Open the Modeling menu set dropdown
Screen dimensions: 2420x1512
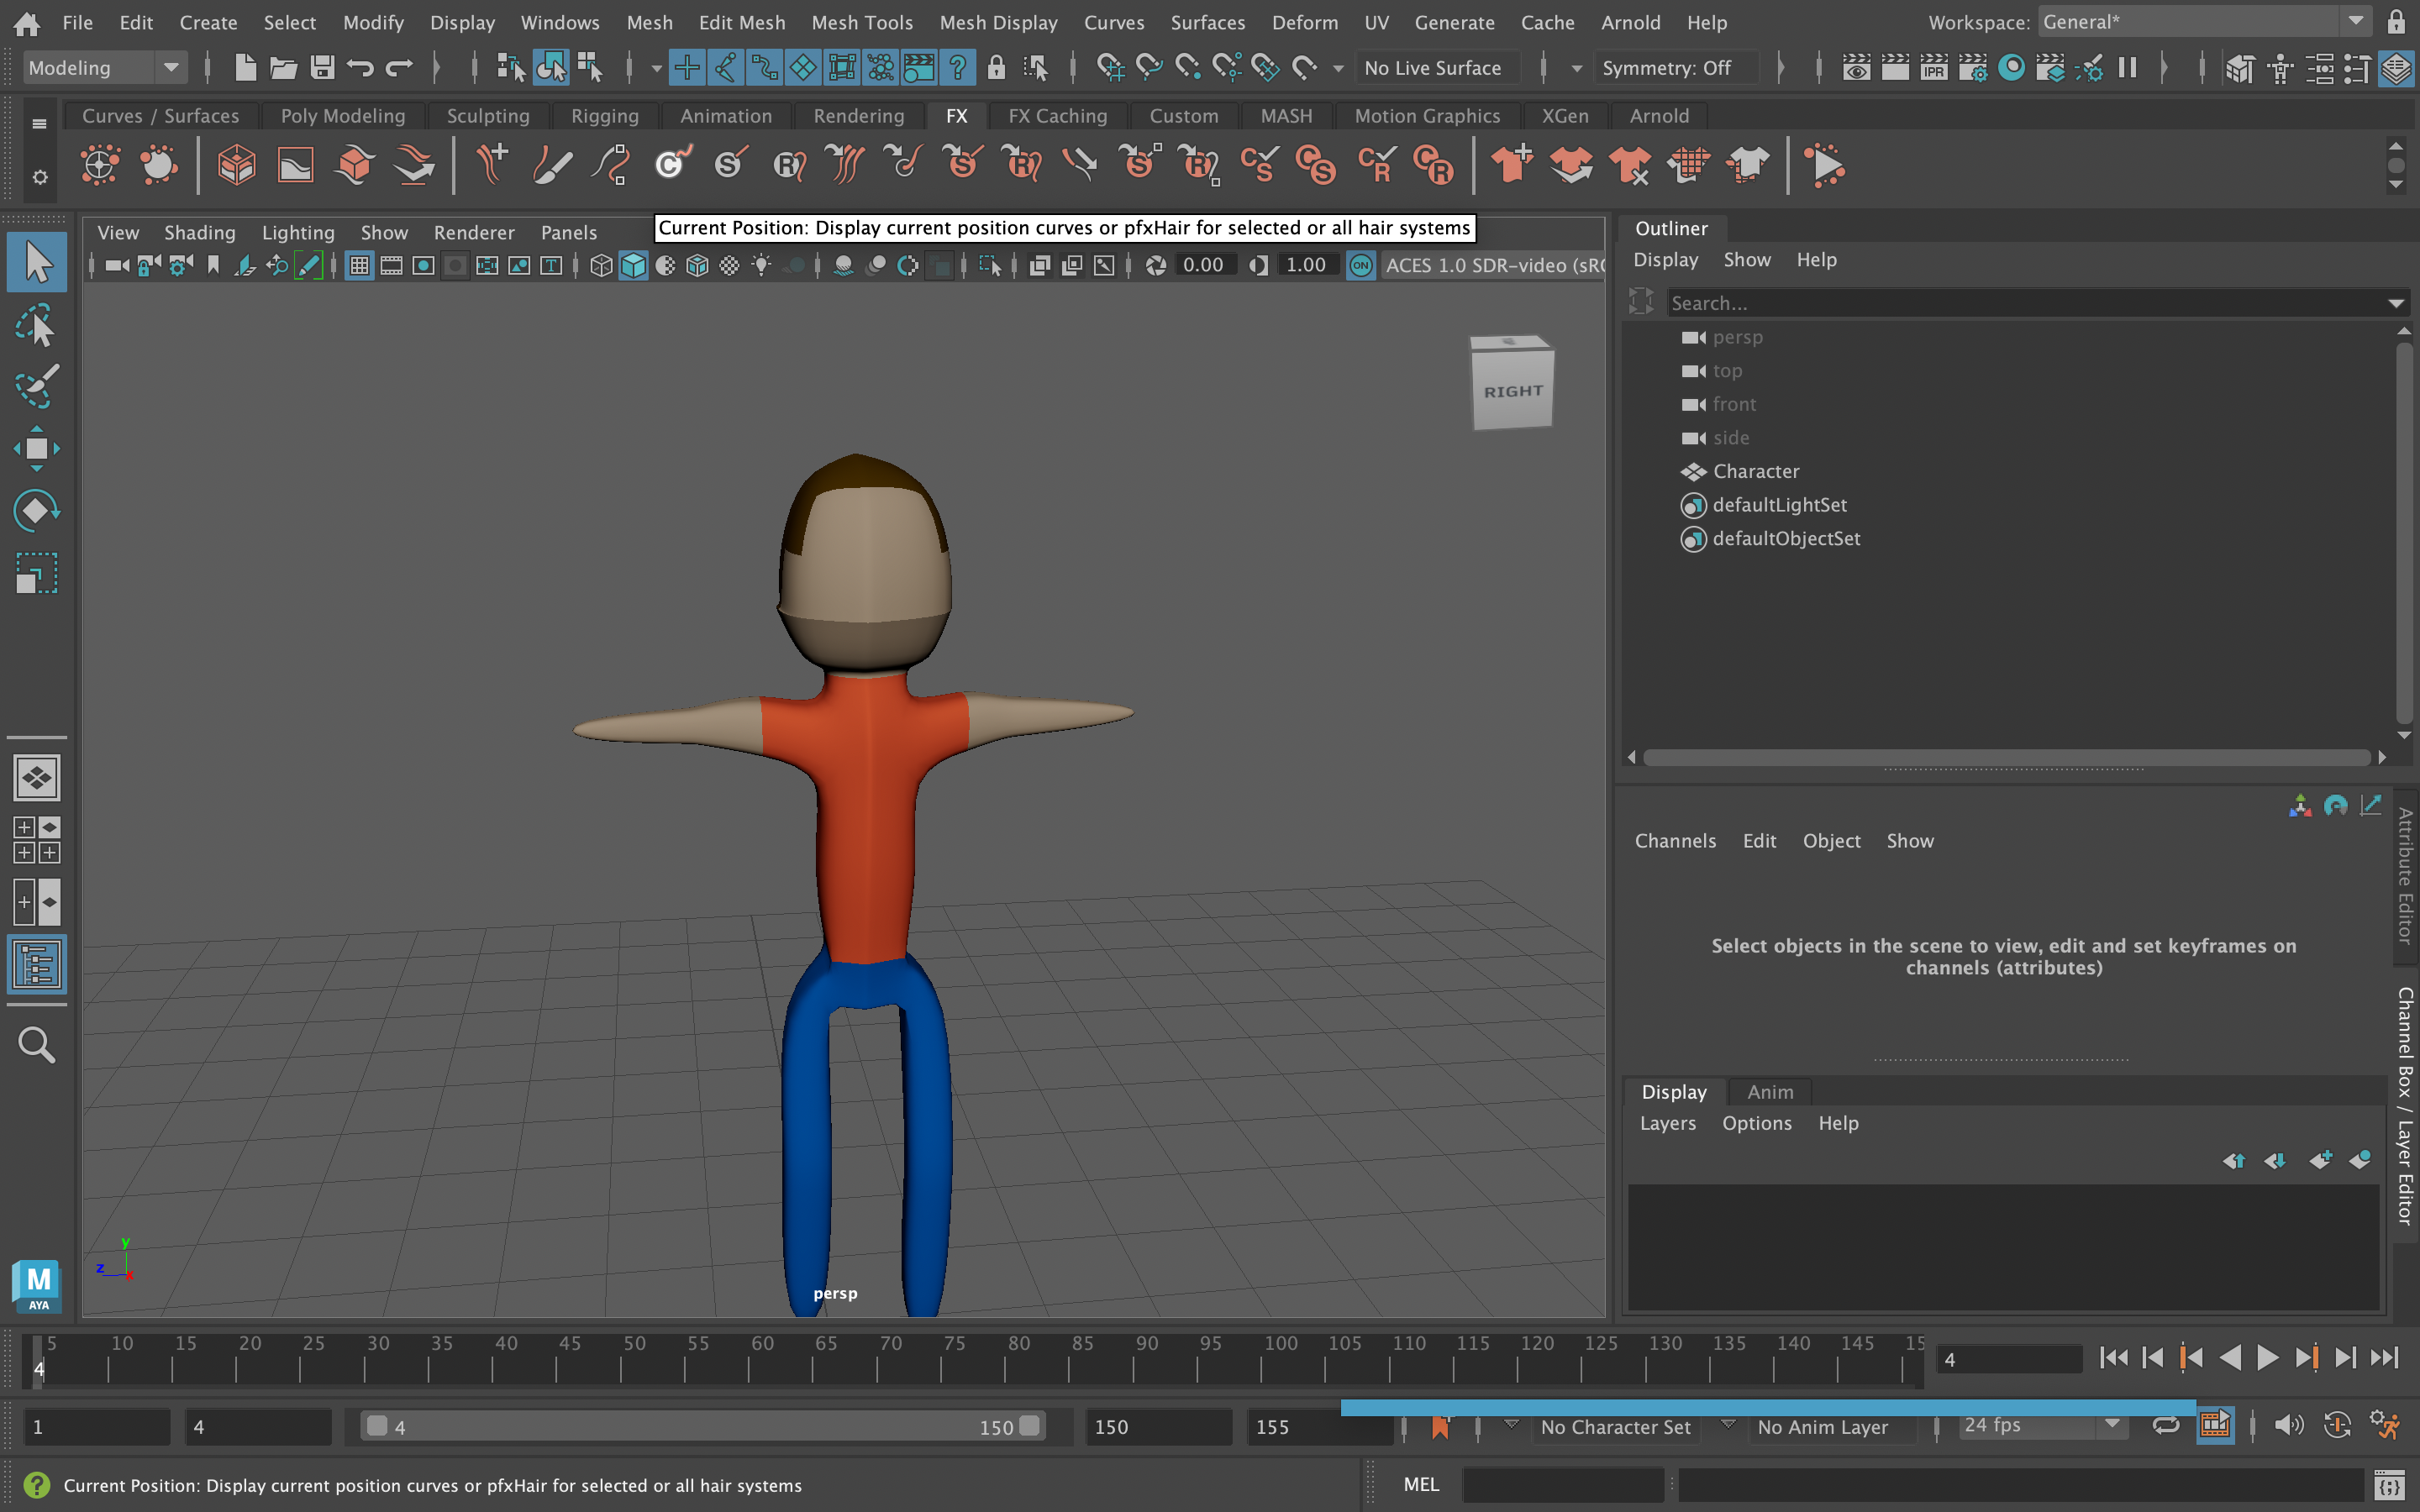pyautogui.click(x=104, y=68)
